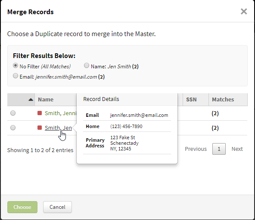The width and height of the screenshot is (255, 220).
Task: Select the No Filter (All Matches) option
Action: 16,66
